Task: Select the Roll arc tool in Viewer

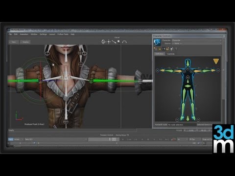Action: click(124, 42)
